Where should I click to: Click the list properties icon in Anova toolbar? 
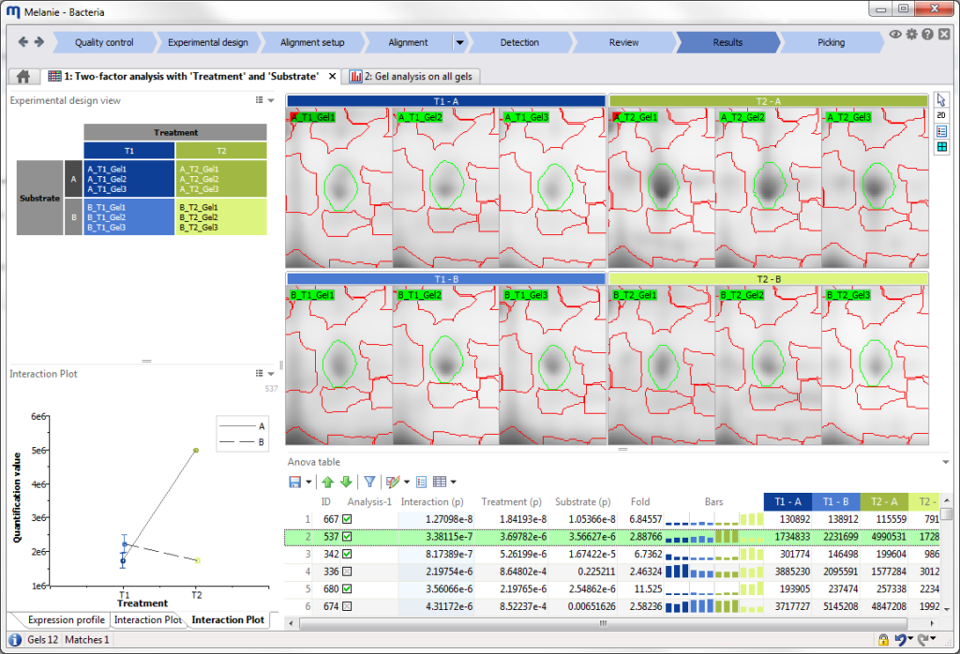tap(421, 483)
